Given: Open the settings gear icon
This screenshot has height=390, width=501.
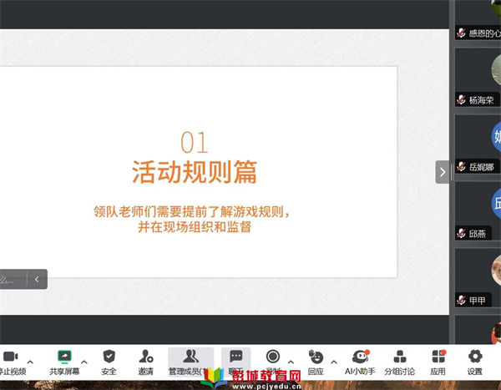Looking at the screenshot, I should pyautogui.click(x=475, y=356).
